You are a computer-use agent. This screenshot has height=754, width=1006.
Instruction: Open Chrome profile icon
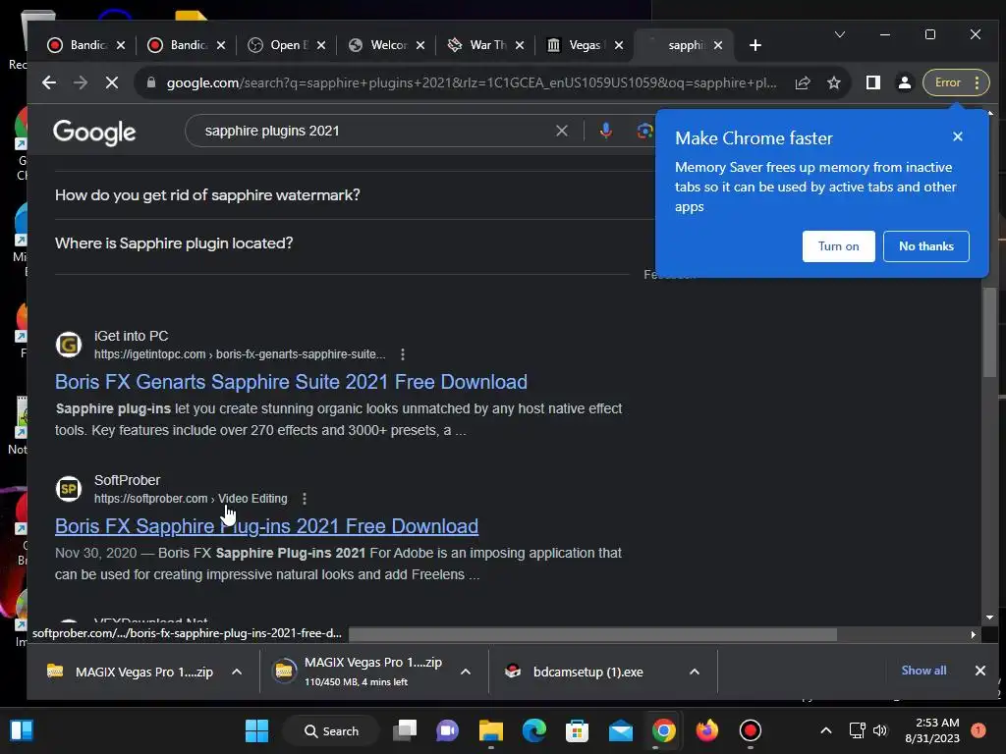click(904, 82)
